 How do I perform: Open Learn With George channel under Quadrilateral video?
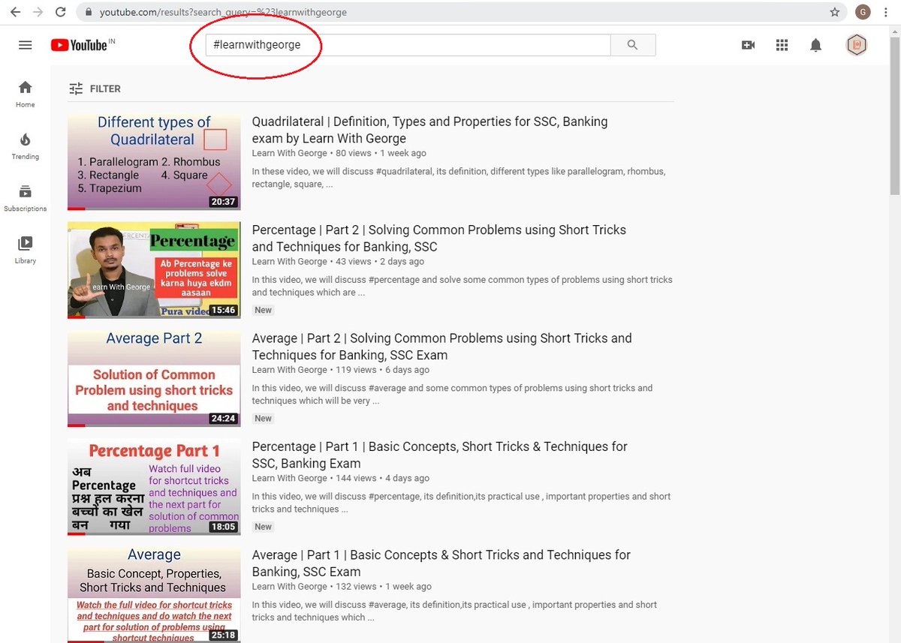pyautogui.click(x=290, y=153)
